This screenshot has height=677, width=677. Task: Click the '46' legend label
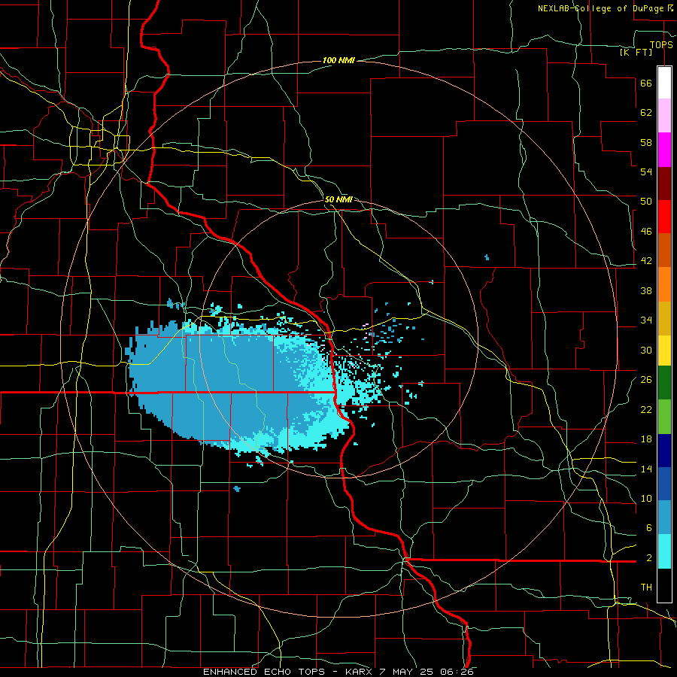[646, 232]
